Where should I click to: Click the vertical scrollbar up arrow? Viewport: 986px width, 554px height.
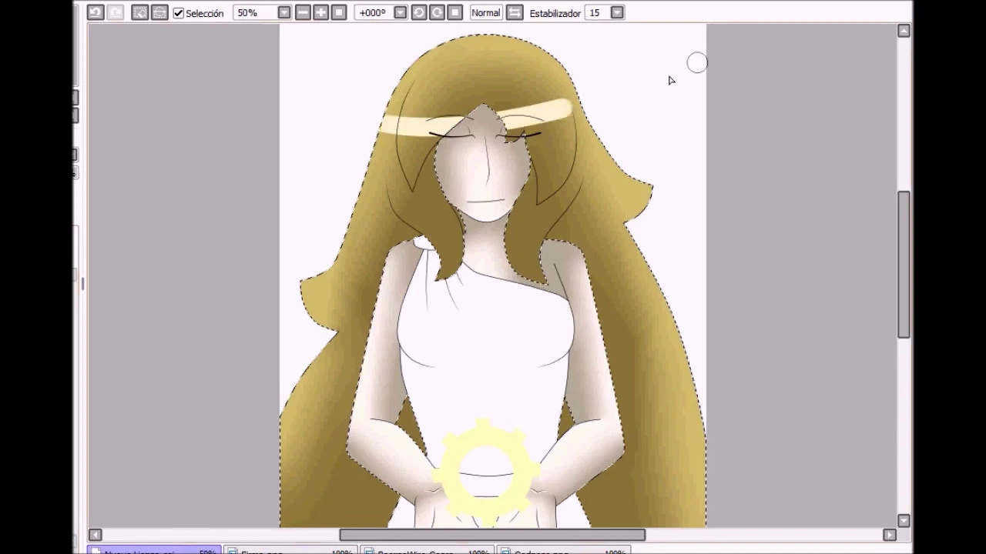click(904, 31)
